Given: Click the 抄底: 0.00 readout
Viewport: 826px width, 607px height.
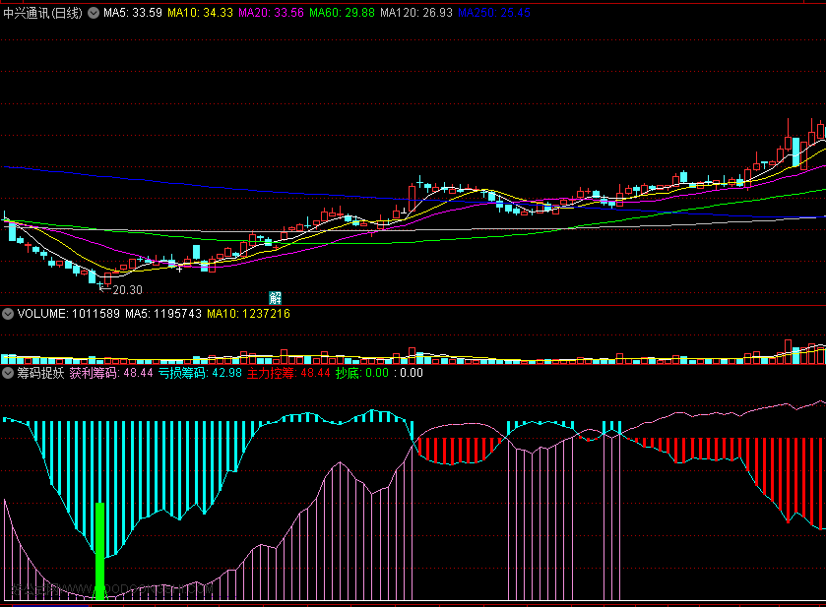Looking at the screenshot, I should (362, 373).
